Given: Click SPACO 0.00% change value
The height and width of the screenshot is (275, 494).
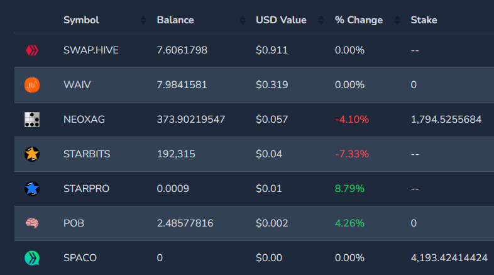Looking at the screenshot, I should tap(349, 258).
